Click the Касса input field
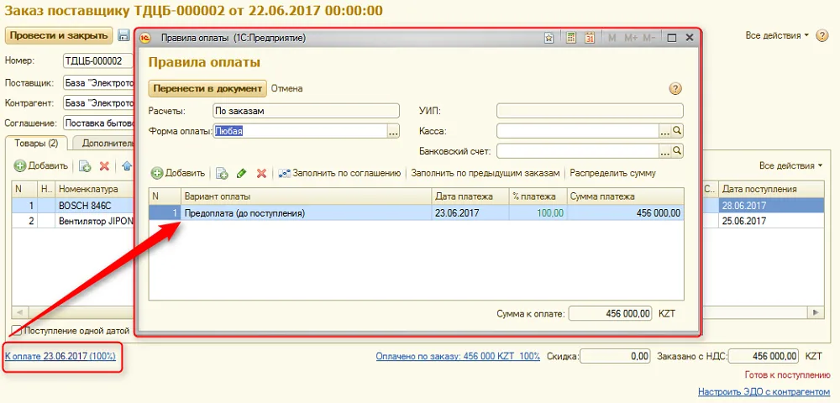The image size is (840, 403). (x=578, y=131)
